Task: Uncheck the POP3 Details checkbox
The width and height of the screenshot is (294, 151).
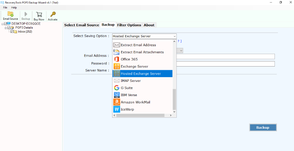Action: [9, 27]
